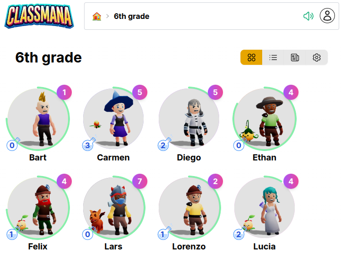Screen dimensions: 342x257
Task: Open Ethan's student name link
Action: (x=265, y=158)
